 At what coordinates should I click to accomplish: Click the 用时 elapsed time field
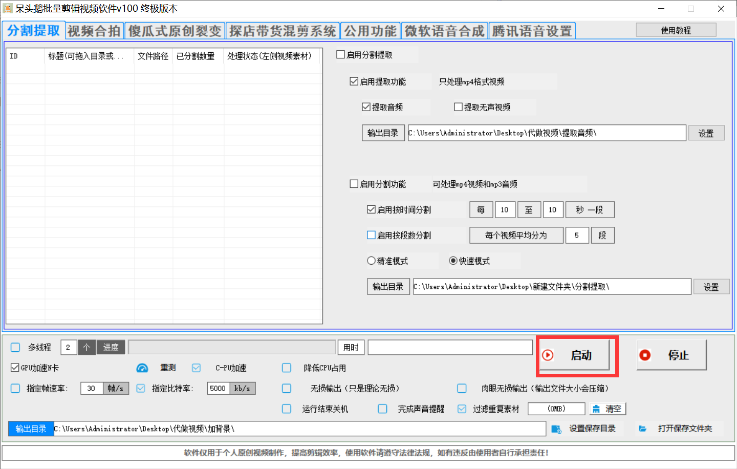(450, 347)
